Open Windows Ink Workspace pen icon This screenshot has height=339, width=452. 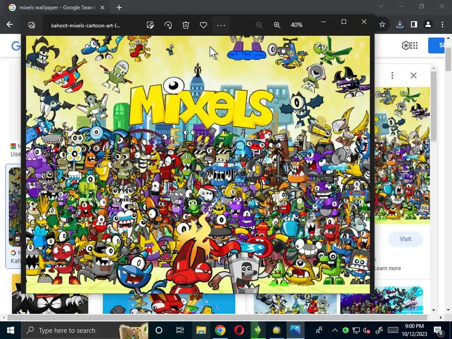pyautogui.click(x=379, y=330)
